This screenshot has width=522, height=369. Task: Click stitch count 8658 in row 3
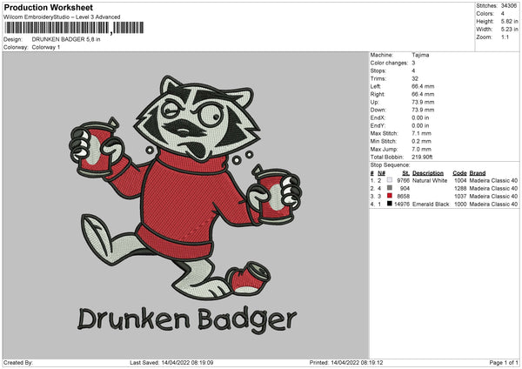point(404,196)
